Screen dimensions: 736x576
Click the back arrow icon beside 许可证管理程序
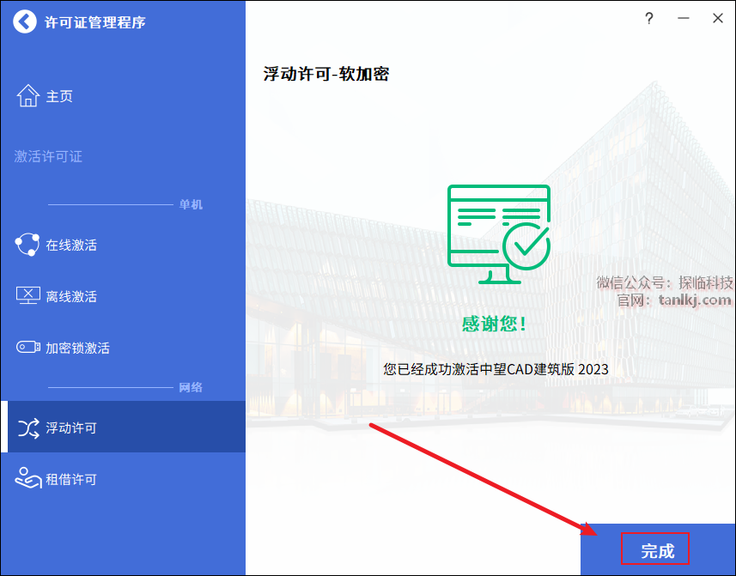click(24, 21)
